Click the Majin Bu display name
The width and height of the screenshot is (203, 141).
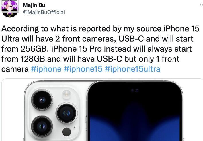[34, 5]
